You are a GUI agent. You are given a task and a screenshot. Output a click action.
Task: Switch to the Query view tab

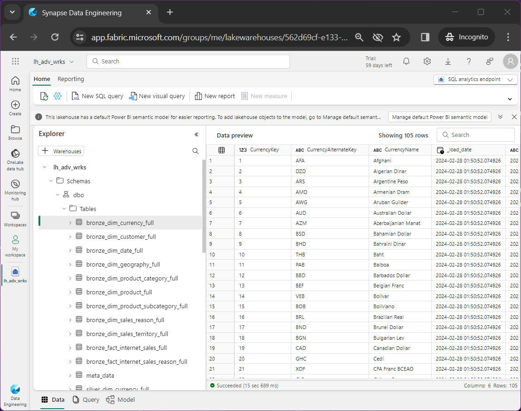coord(86,399)
